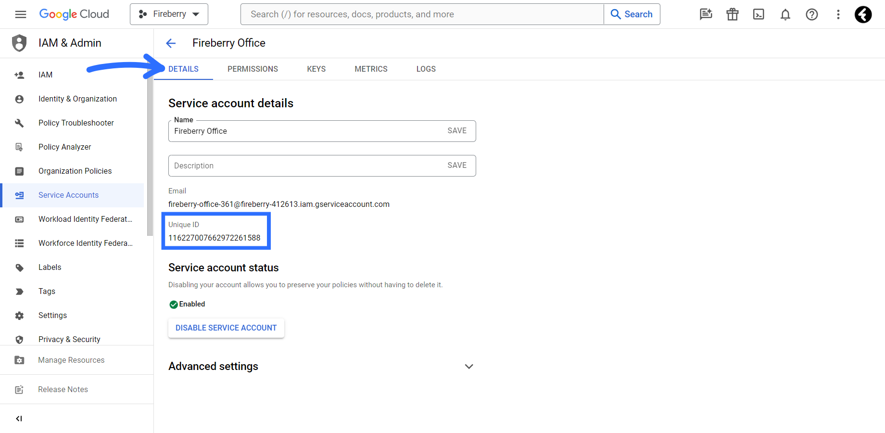Screen dimensions: 885x433
Task: Click the search resources input field
Action: point(422,14)
